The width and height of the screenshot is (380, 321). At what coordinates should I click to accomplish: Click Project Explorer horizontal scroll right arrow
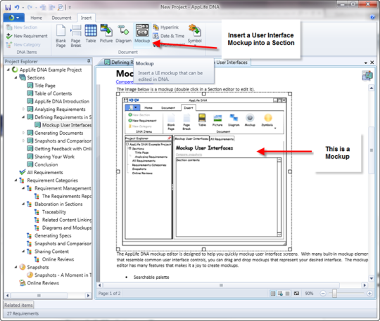(x=88, y=295)
